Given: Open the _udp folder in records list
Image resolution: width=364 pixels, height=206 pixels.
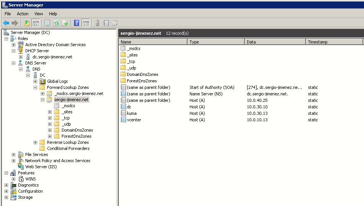Looking at the screenshot, I should click(131, 68).
